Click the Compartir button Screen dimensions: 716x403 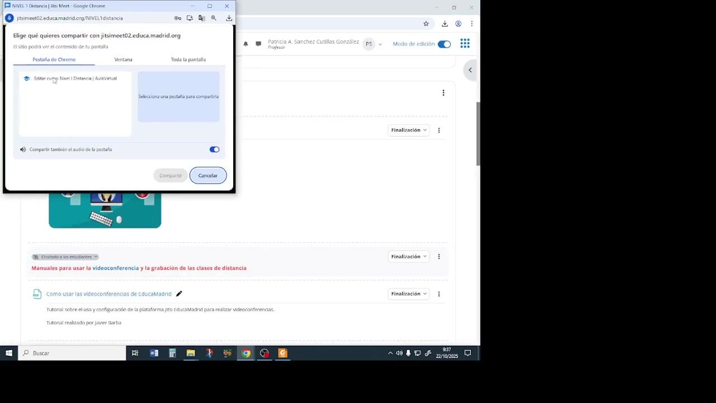(x=170, y=176)
